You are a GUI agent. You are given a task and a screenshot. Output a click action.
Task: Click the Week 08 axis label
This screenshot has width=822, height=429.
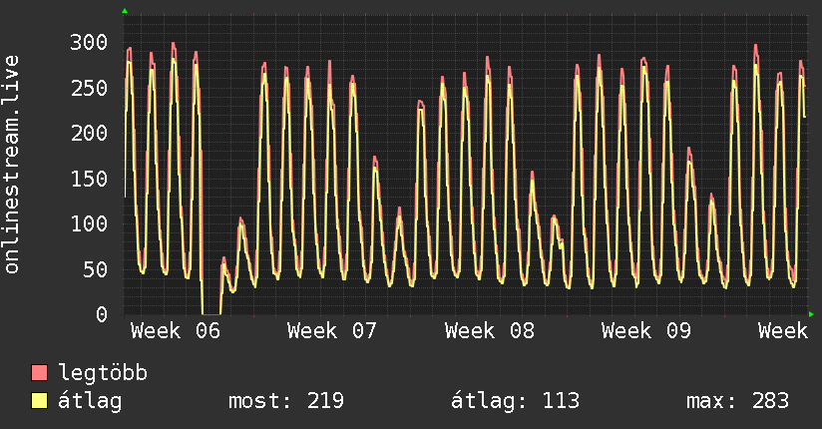[x=490, y=331]
